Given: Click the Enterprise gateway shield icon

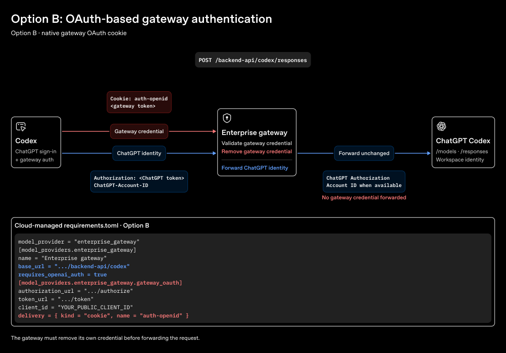Looking at the screenshot, I should pos(227,118).
